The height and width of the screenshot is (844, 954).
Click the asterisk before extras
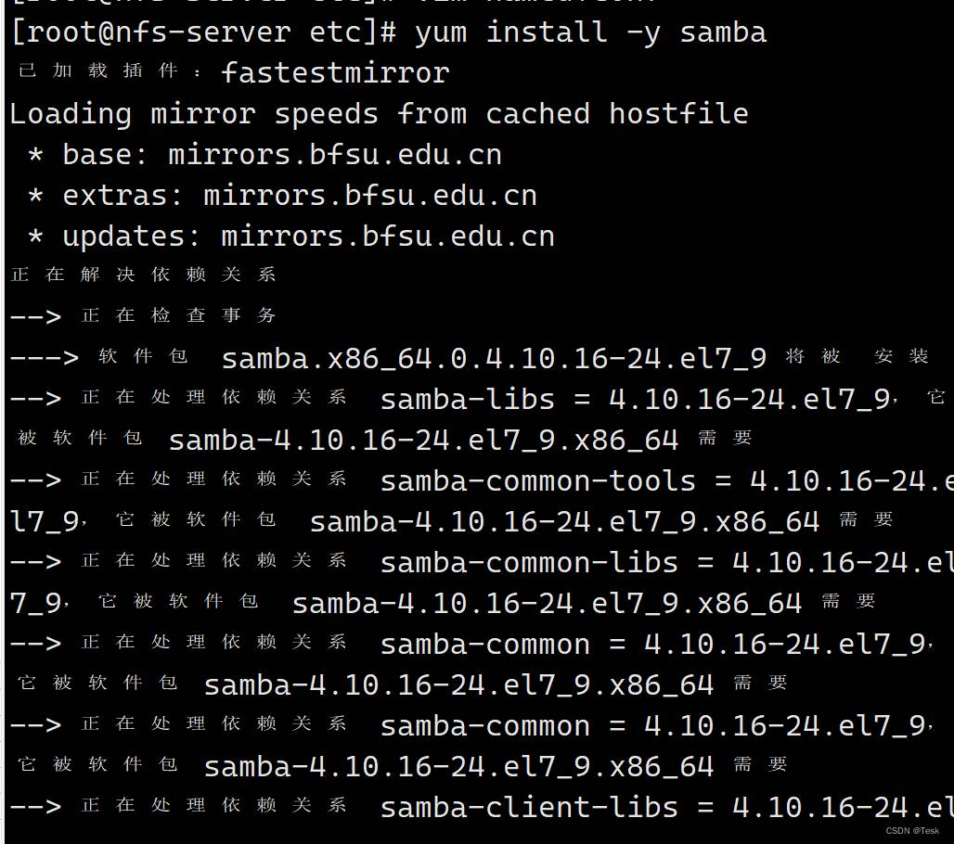[x=36, y=196]
